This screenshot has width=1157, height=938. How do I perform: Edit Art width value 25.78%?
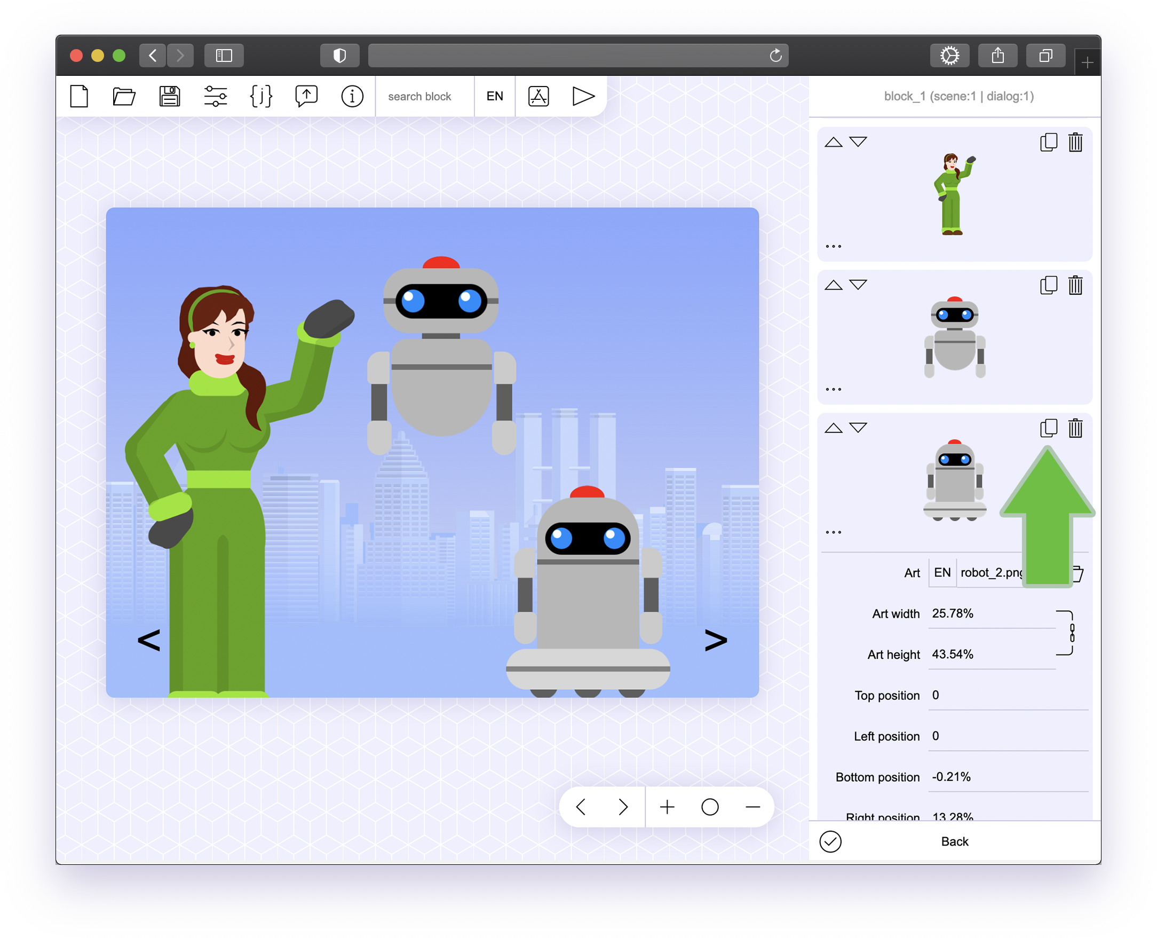pos(992,614)
